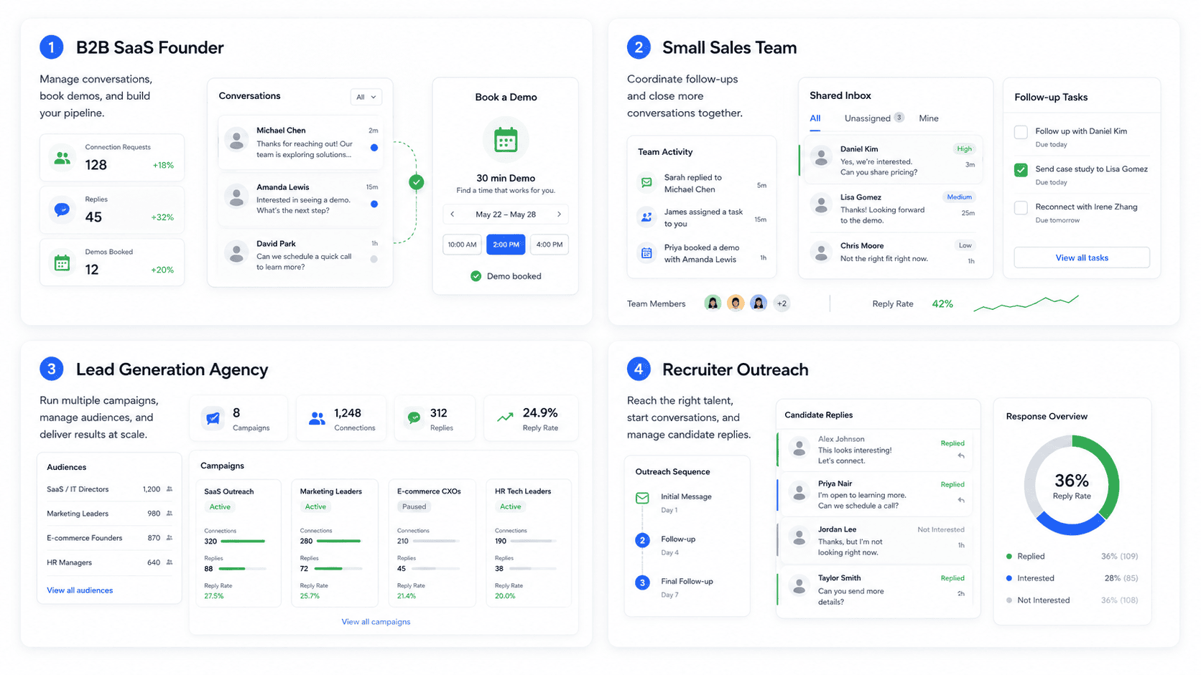Click the first team member avatar
The height and width of the screenshot is (675, 1201).
tap(713, 303)
